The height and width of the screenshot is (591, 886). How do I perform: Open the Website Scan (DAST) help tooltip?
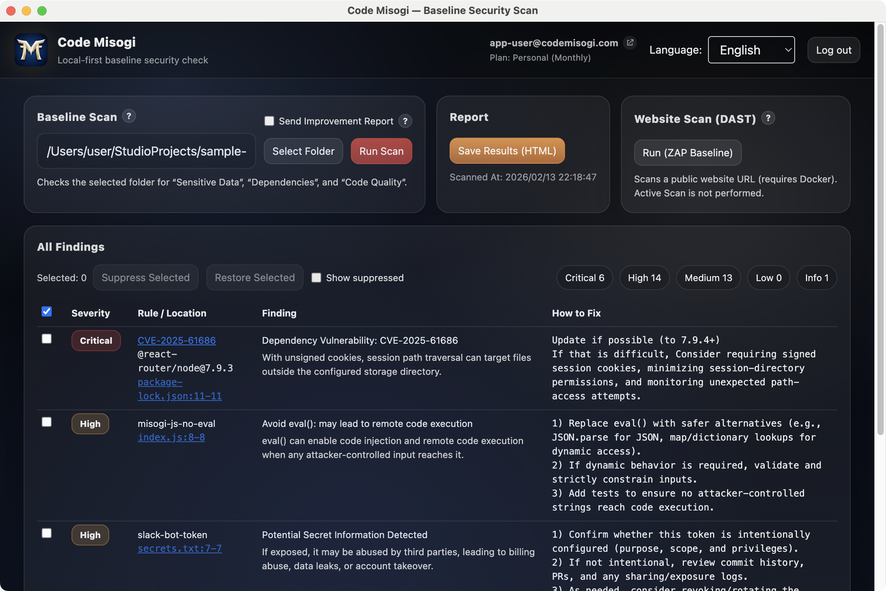[768, 118]
